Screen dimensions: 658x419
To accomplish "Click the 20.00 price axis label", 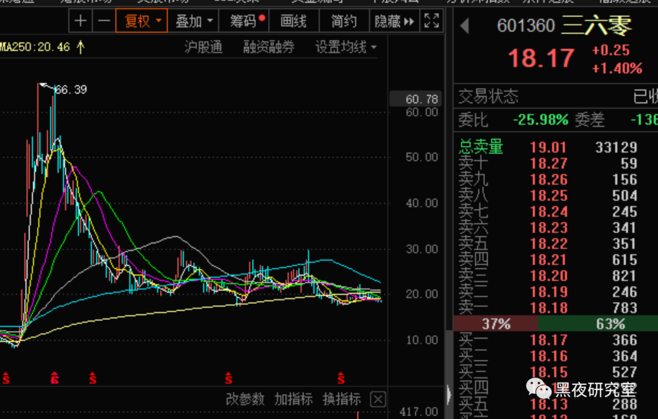I will pos(422,294).
